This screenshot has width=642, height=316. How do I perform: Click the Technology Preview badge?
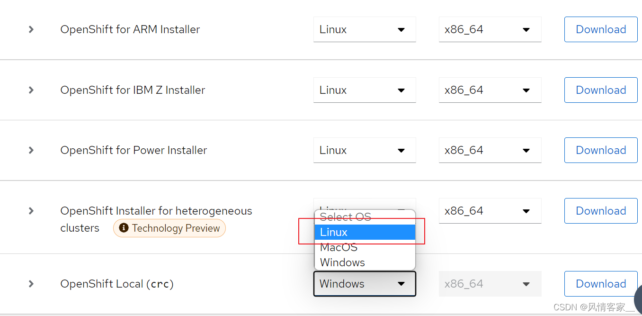pos(169,228)
